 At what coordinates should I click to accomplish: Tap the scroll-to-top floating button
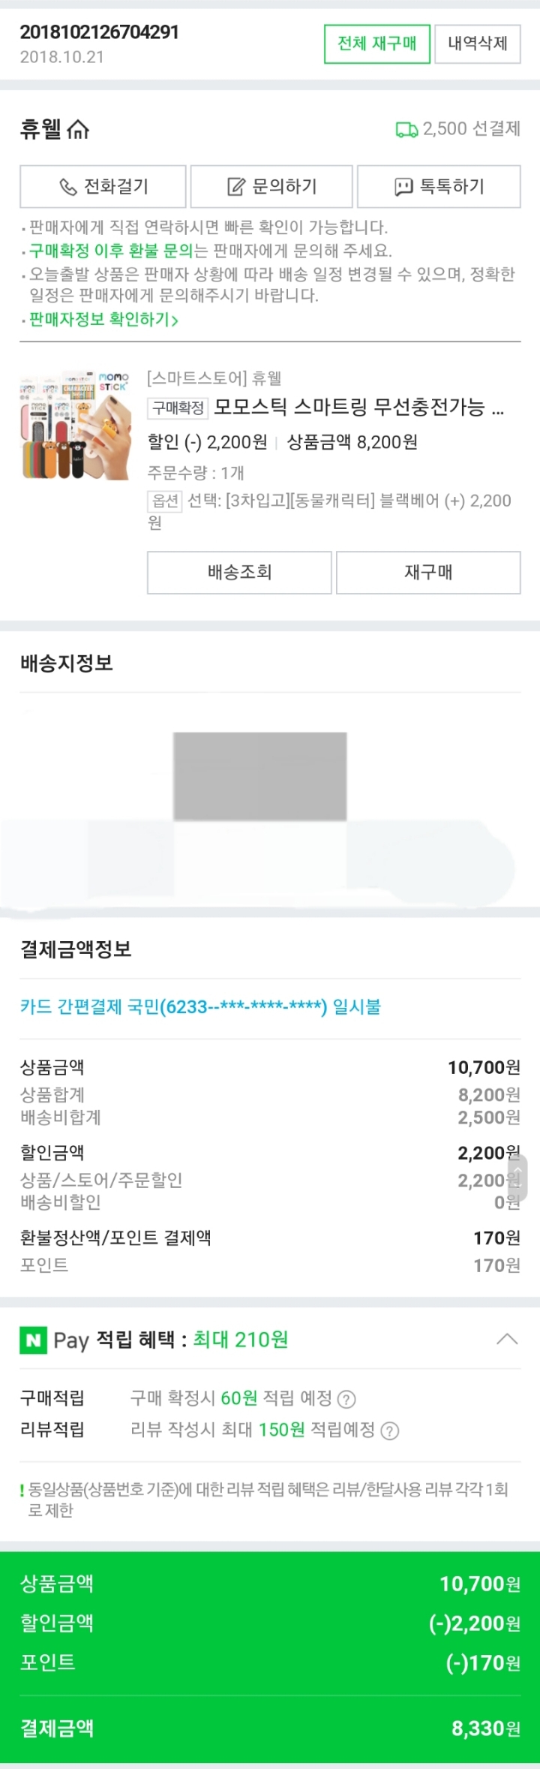coord(517,1176)
